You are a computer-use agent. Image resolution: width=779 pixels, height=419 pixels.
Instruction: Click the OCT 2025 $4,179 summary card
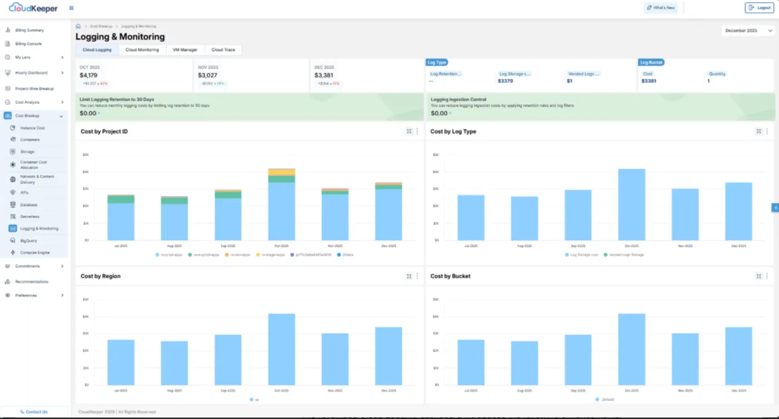[x=134, y=75]
